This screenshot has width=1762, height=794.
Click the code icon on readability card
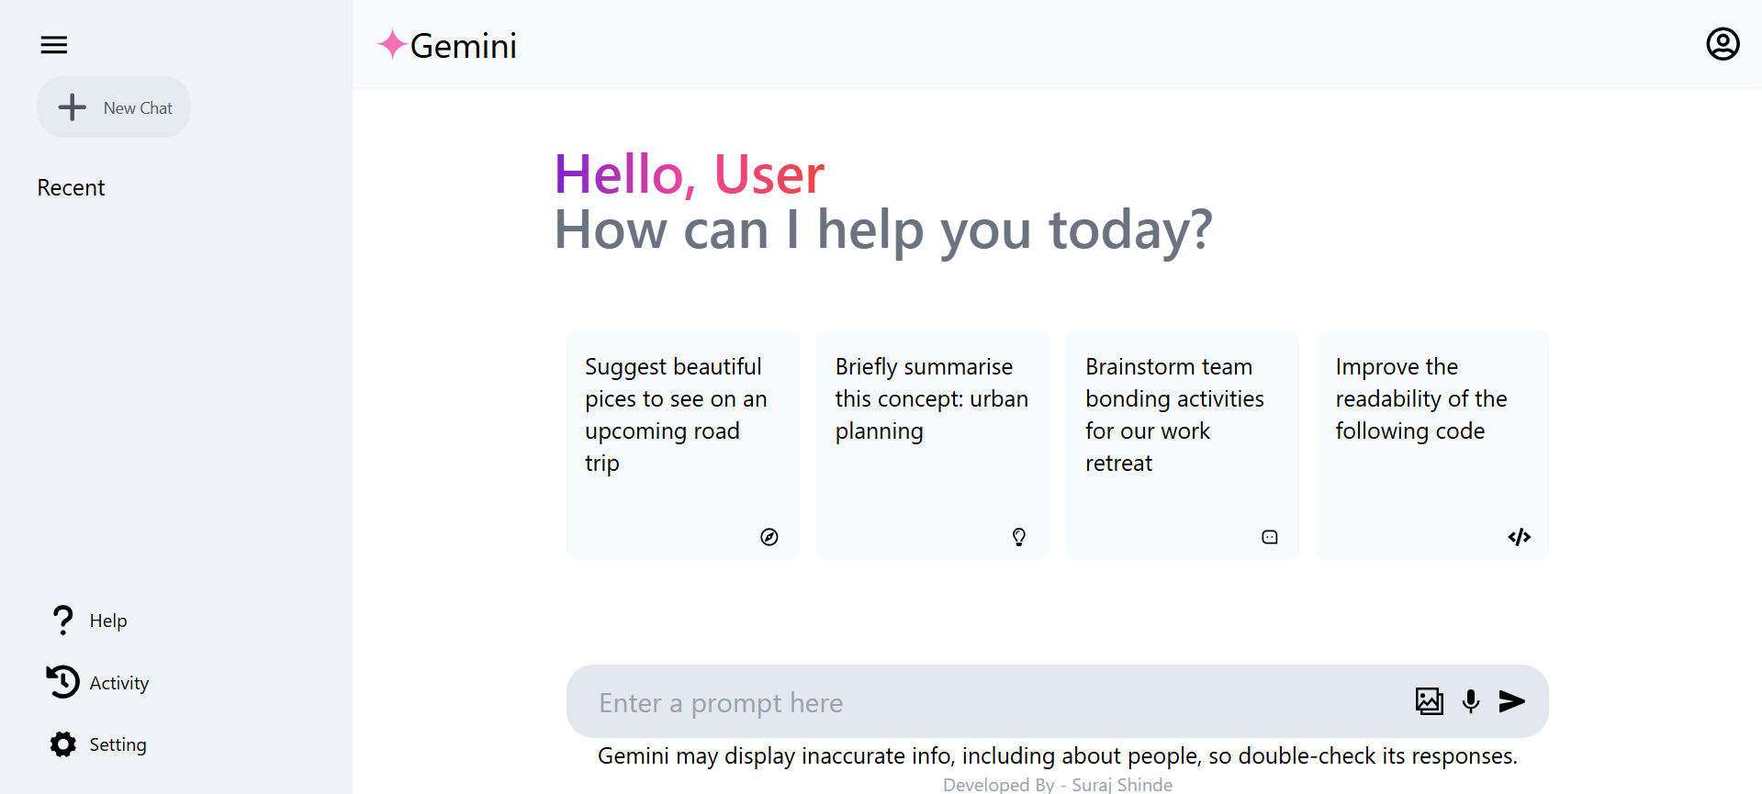[x=1520, y=537]
